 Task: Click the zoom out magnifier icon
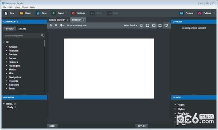coord(56,25)
